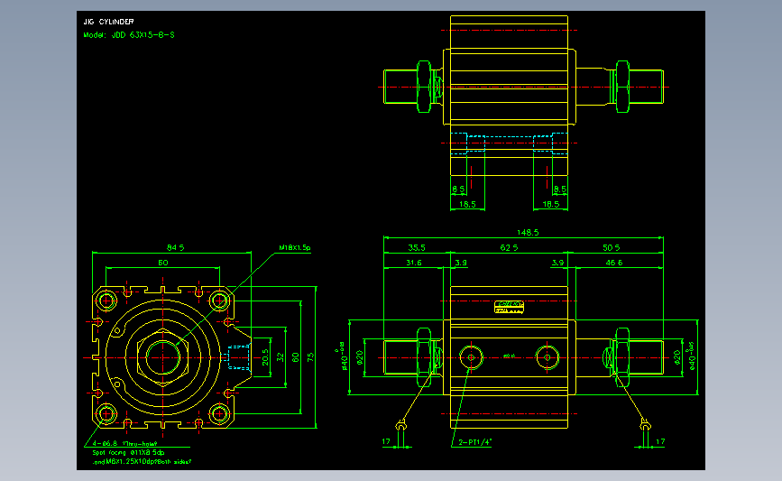This screenshot has width=782, height=481.
Task: Select the 2-PT1/4" port callout
Action: coord(474,442)
